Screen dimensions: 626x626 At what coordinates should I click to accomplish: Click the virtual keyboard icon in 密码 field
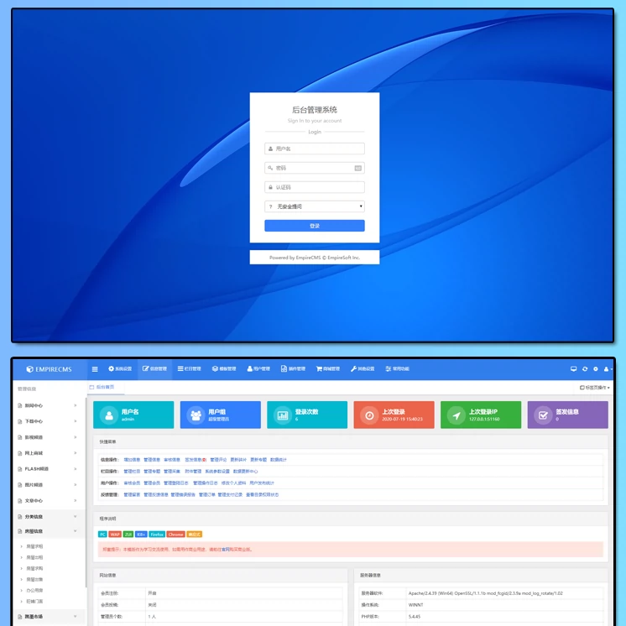[358, 168]
